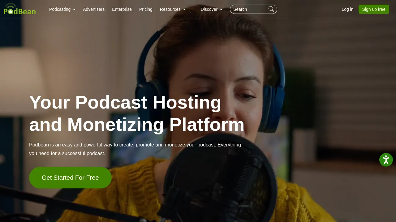Open the Pricing page
The height and width of the screenshot is (222, 396).
(x=146, y=9)
